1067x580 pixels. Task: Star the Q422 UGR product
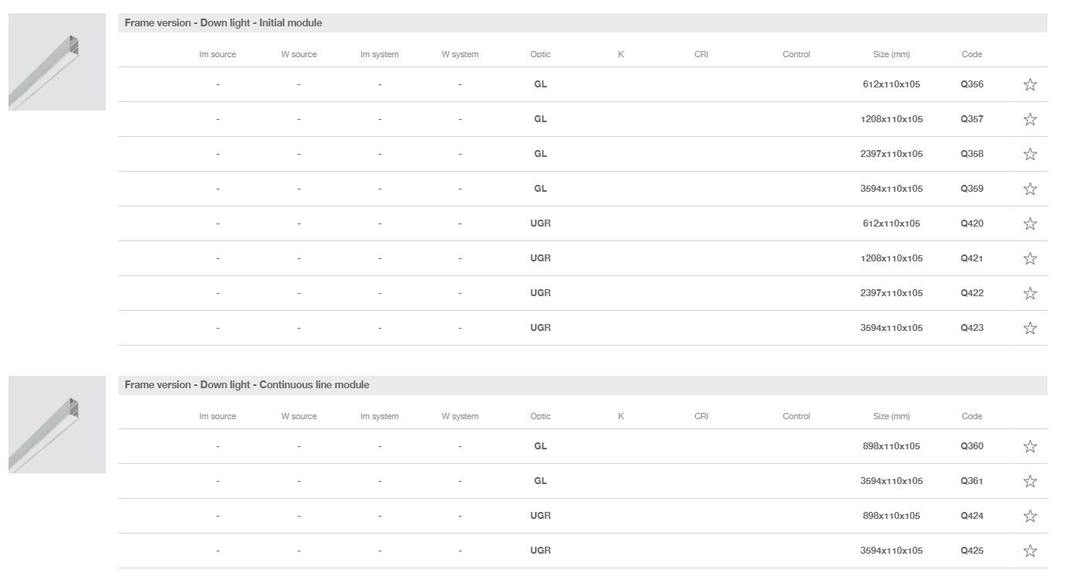(x=1030, y=294)
